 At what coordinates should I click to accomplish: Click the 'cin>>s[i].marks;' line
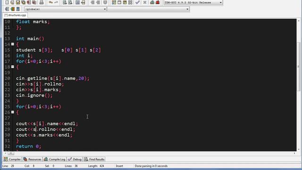click(x=39, y=90)
